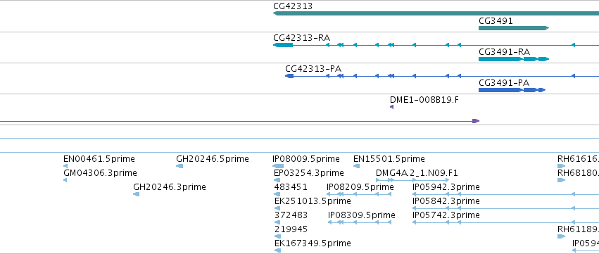Select the EN00461.5prime EST arrow
The height and width of the screenshot is (254, 599).
point(65,166)
